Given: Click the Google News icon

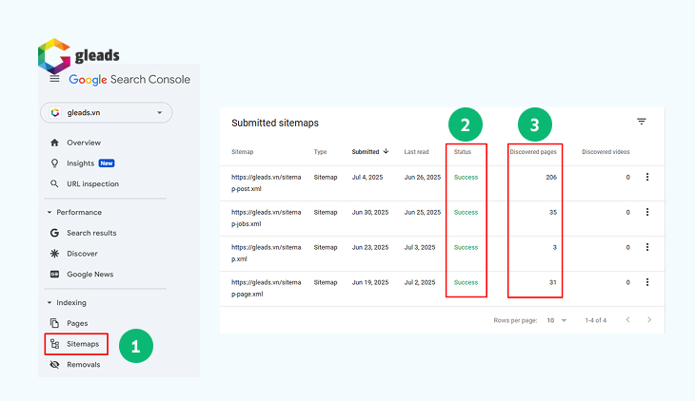Looking at the screenshot, I should click(54, 274).
